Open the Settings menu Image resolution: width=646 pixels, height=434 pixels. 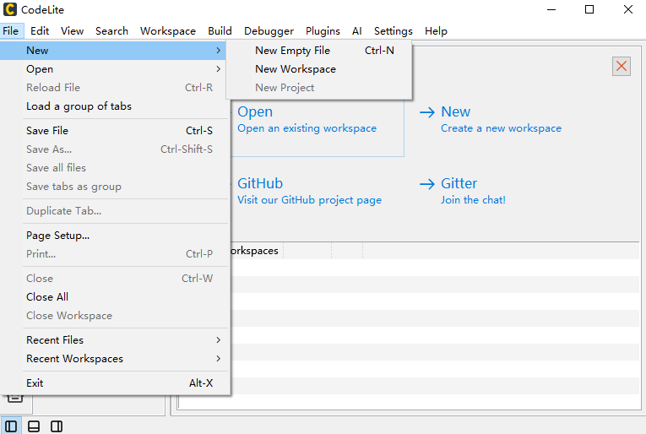tap(393, 31)
